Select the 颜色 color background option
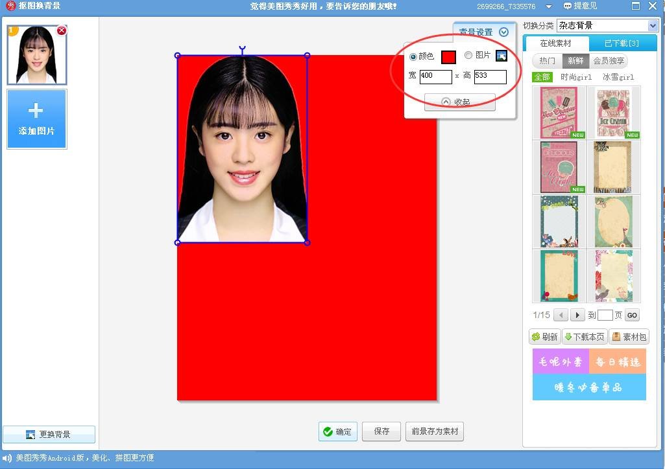Image resolution: width=665 pixels, height=469 pixels. pyautogui.click(x=413, y=56)
